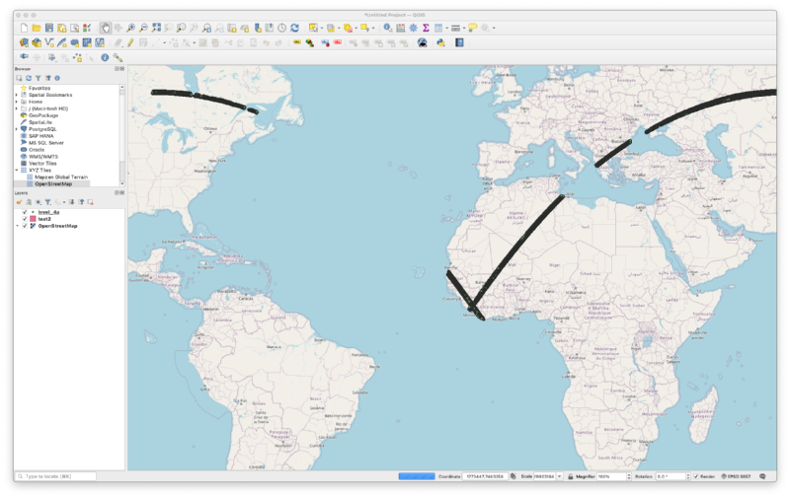Toggle the scale lock icon in status bar

coord(571,476)
